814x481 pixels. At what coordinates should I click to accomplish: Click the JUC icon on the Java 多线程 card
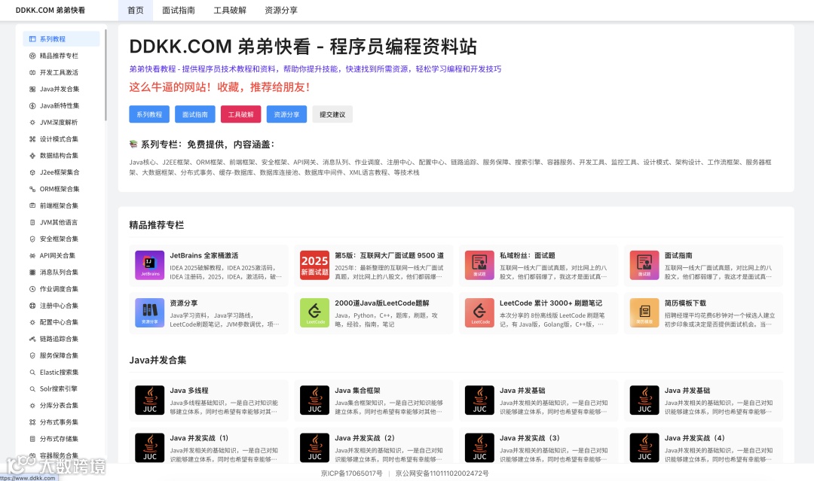(x=151, y=400)
